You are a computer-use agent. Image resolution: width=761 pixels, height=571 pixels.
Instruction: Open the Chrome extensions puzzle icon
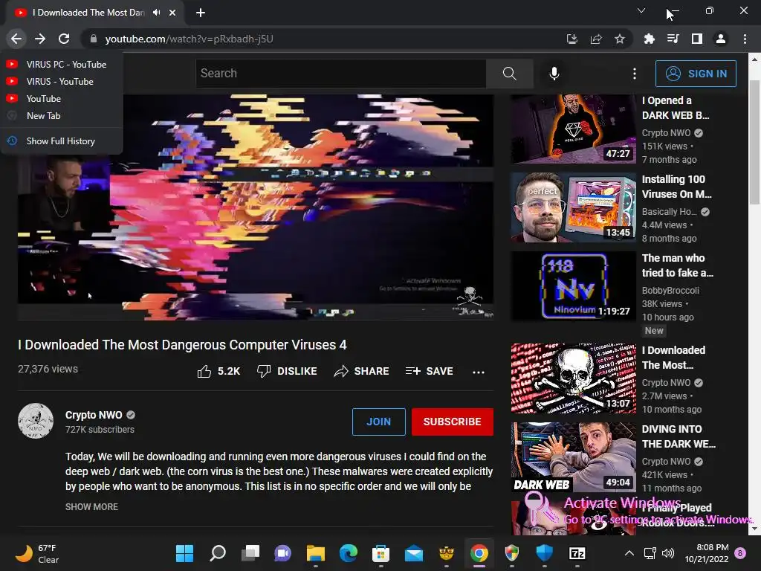[649, 39]
